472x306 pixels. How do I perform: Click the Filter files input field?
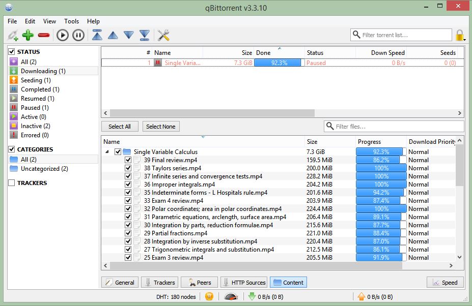[x=394, y=127]
